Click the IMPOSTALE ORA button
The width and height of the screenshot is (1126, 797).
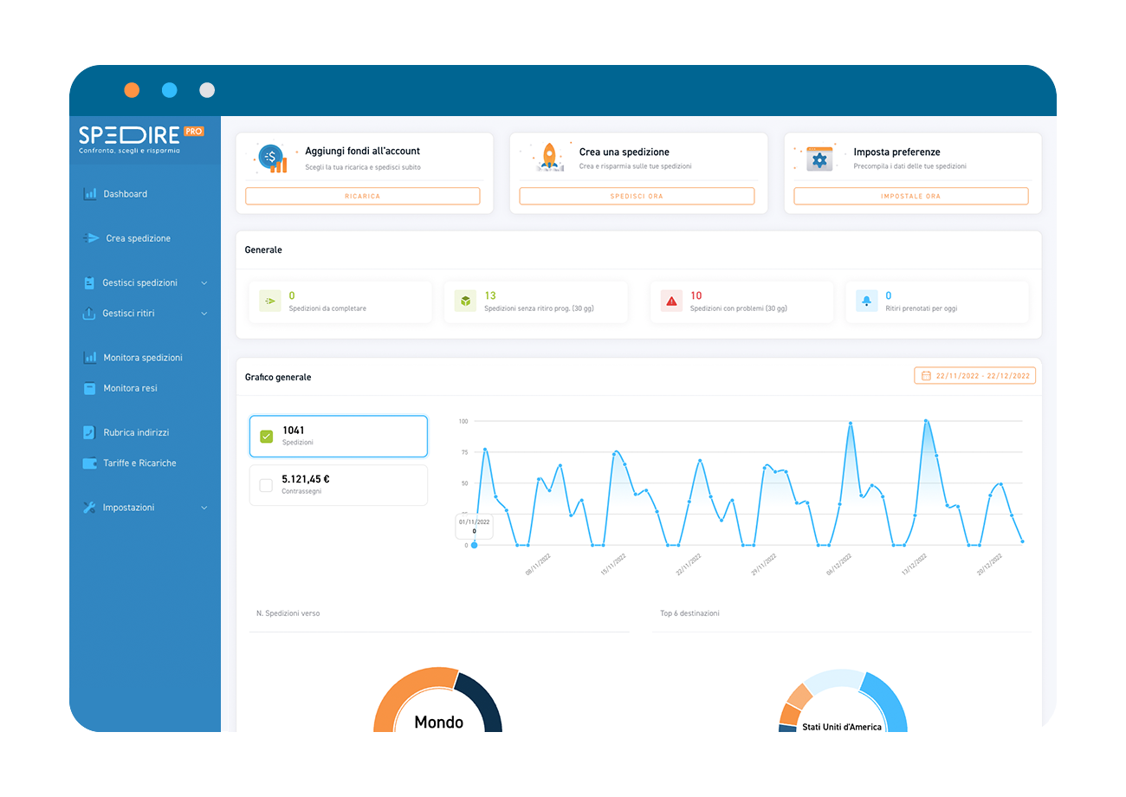pos(910,196)
